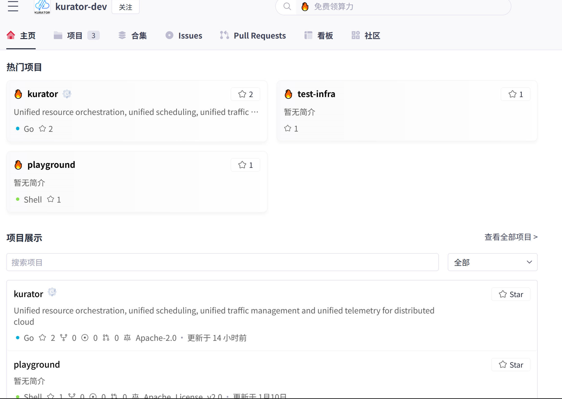Click the project count badge 3
562x399 pixels.
pyautogui.click(x=93, y=36)
